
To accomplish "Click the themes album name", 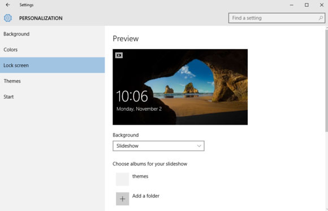I will [140, 176].
